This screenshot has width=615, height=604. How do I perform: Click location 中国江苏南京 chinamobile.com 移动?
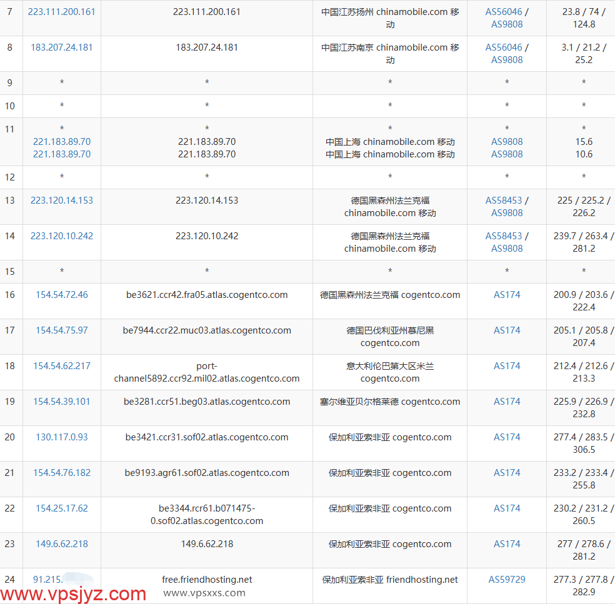(390, 54)
